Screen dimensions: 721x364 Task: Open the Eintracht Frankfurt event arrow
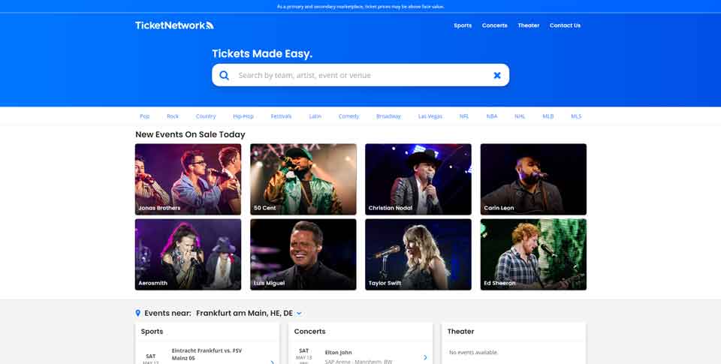pos(272,362)
